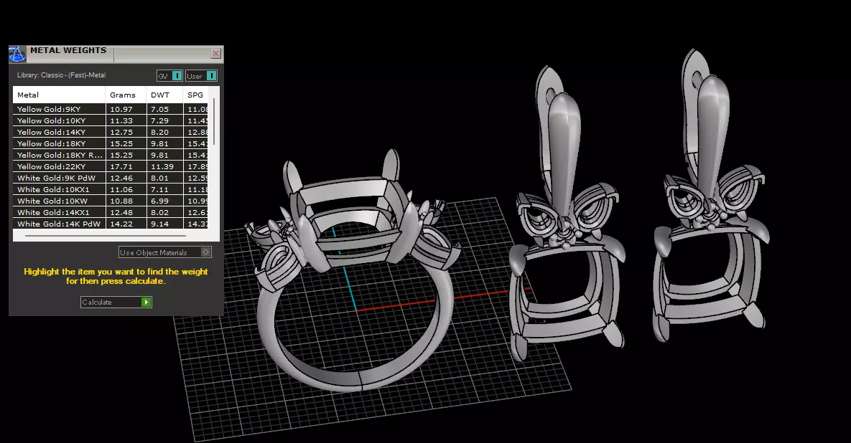The image size is (851, 443).
Task: Click Yellow Gold:22KY grams value 17.71
Action: pos(121,166)
